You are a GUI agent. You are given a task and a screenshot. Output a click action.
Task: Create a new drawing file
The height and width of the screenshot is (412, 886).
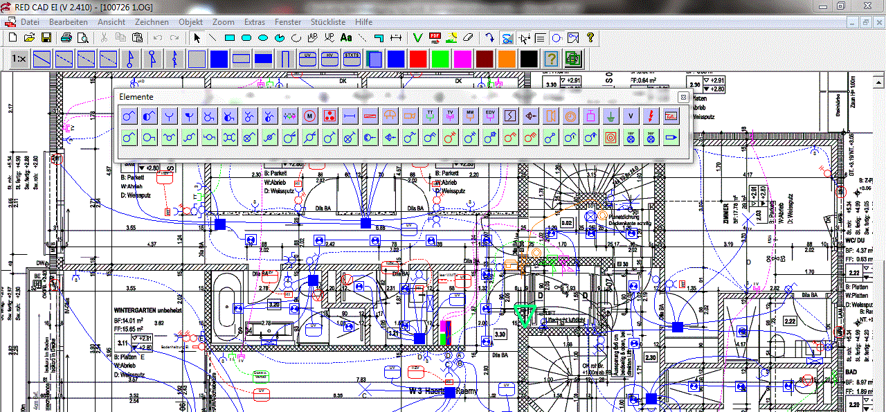tap(12, 37)
